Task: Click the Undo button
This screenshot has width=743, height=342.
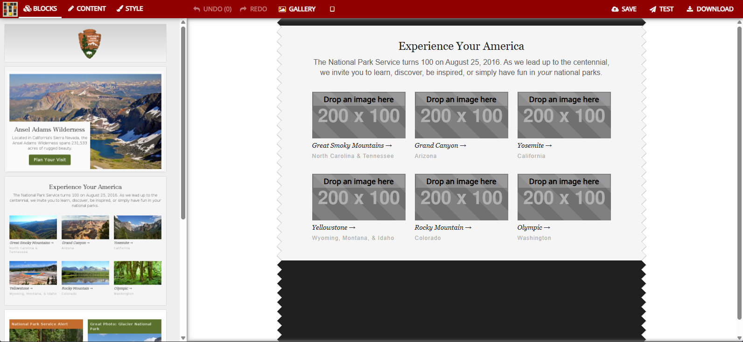Action: [212, 9]
